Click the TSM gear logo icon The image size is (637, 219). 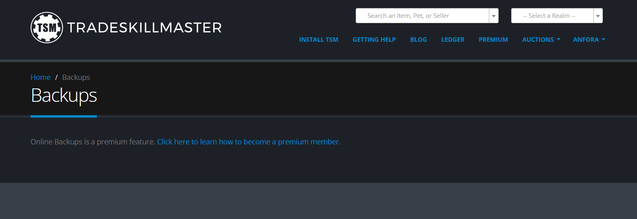point(47,28)
